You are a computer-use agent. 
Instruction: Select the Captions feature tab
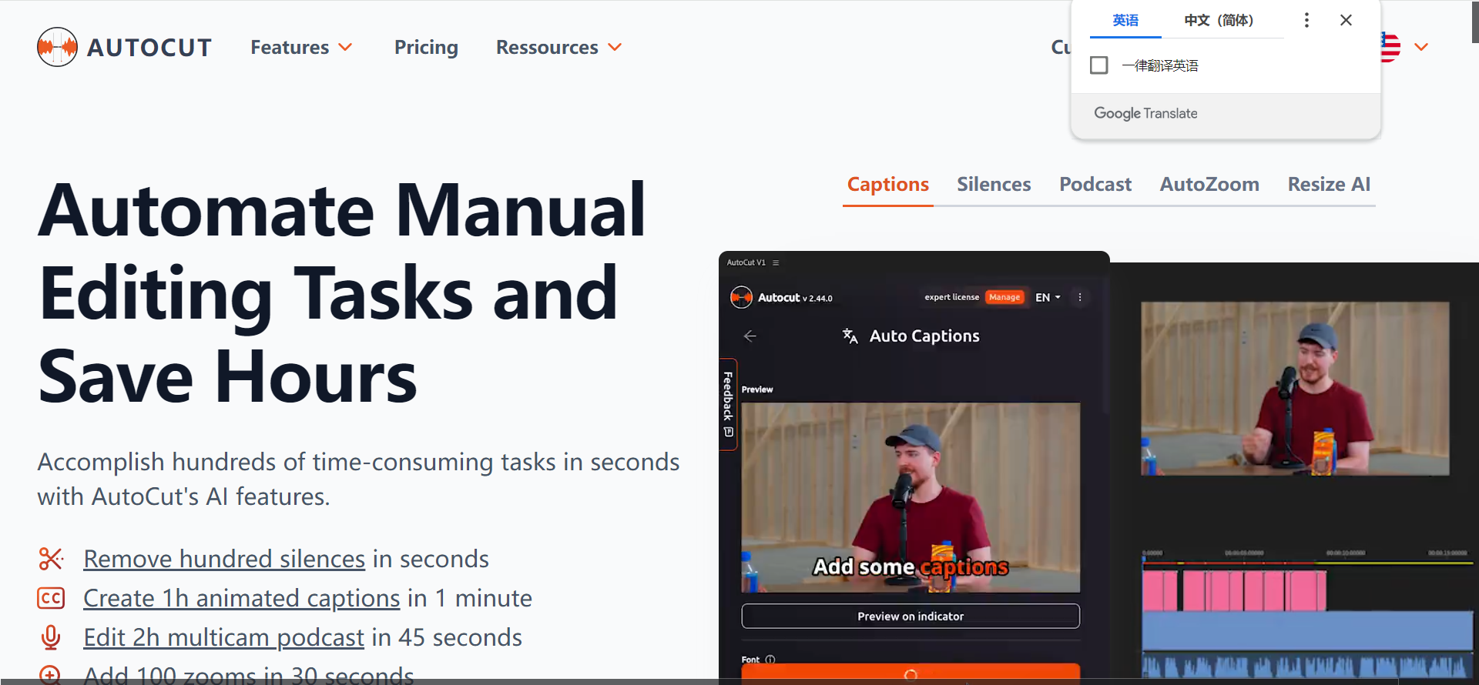(x=888, y=185)
